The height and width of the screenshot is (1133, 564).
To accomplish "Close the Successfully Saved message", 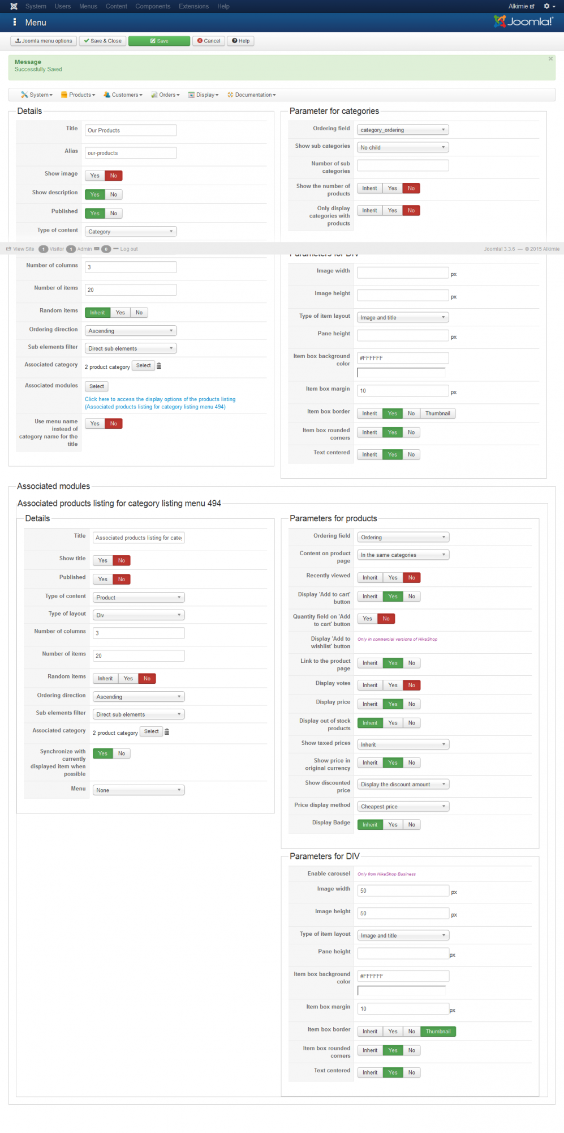I will (550, 59).
